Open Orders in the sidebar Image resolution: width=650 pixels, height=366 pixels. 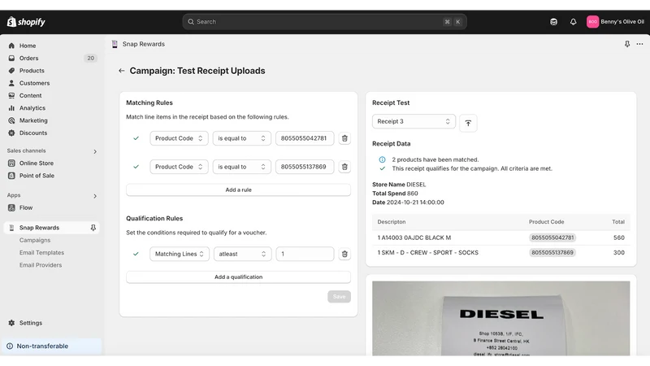(x=28, y=58)
